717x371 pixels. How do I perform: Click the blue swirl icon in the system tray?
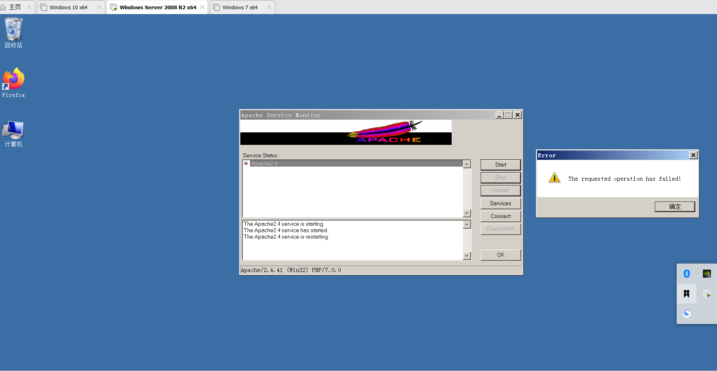pos(687,313)
